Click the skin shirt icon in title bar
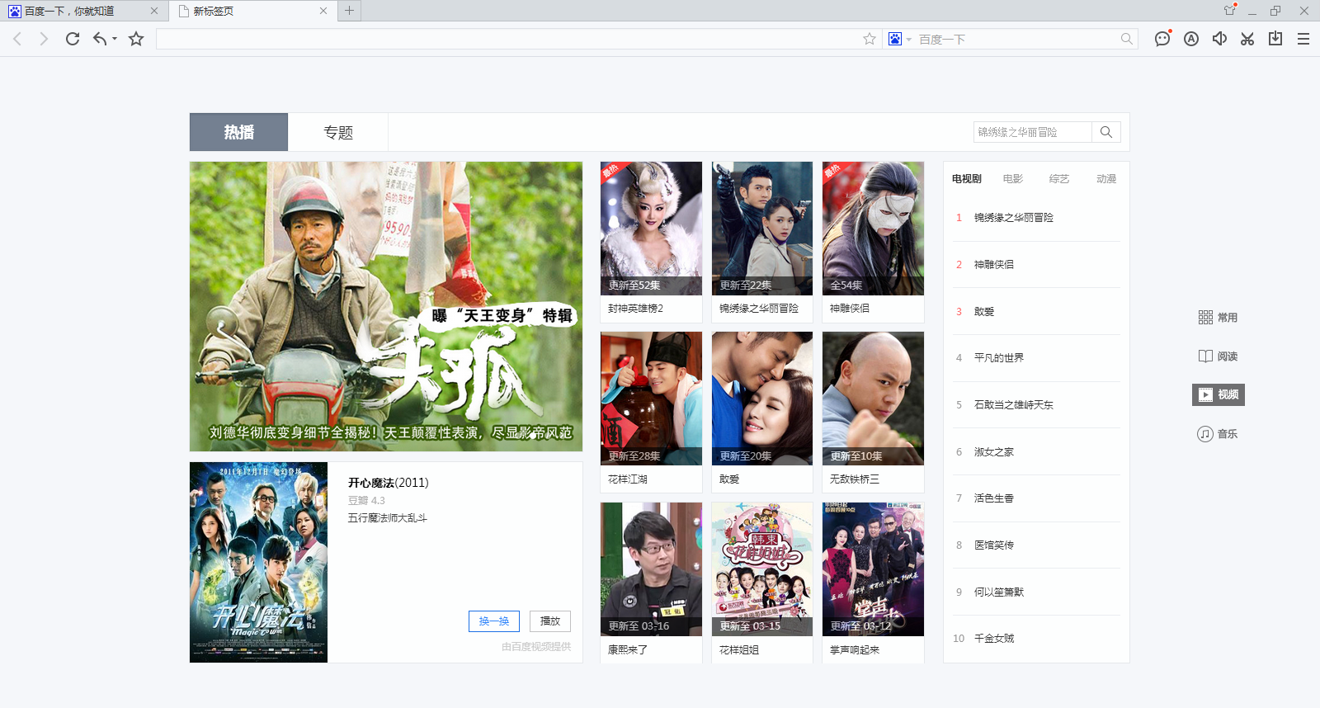The image size is (1320, 708). (x=1230, y=11)
